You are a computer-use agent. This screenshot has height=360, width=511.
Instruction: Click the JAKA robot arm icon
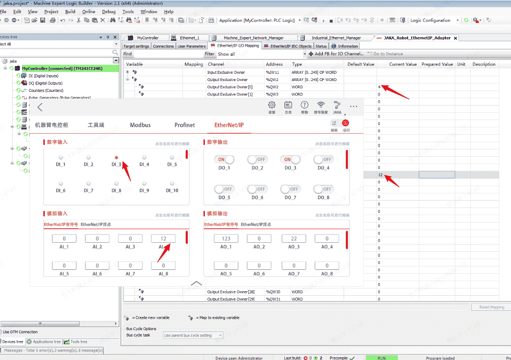337,105
